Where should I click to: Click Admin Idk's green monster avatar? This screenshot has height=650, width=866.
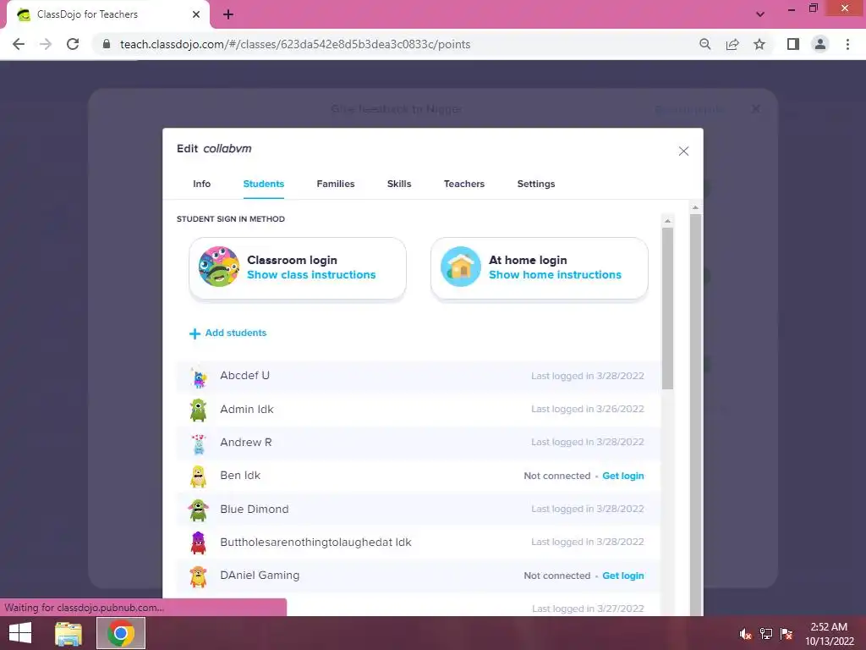click(198, 410)
